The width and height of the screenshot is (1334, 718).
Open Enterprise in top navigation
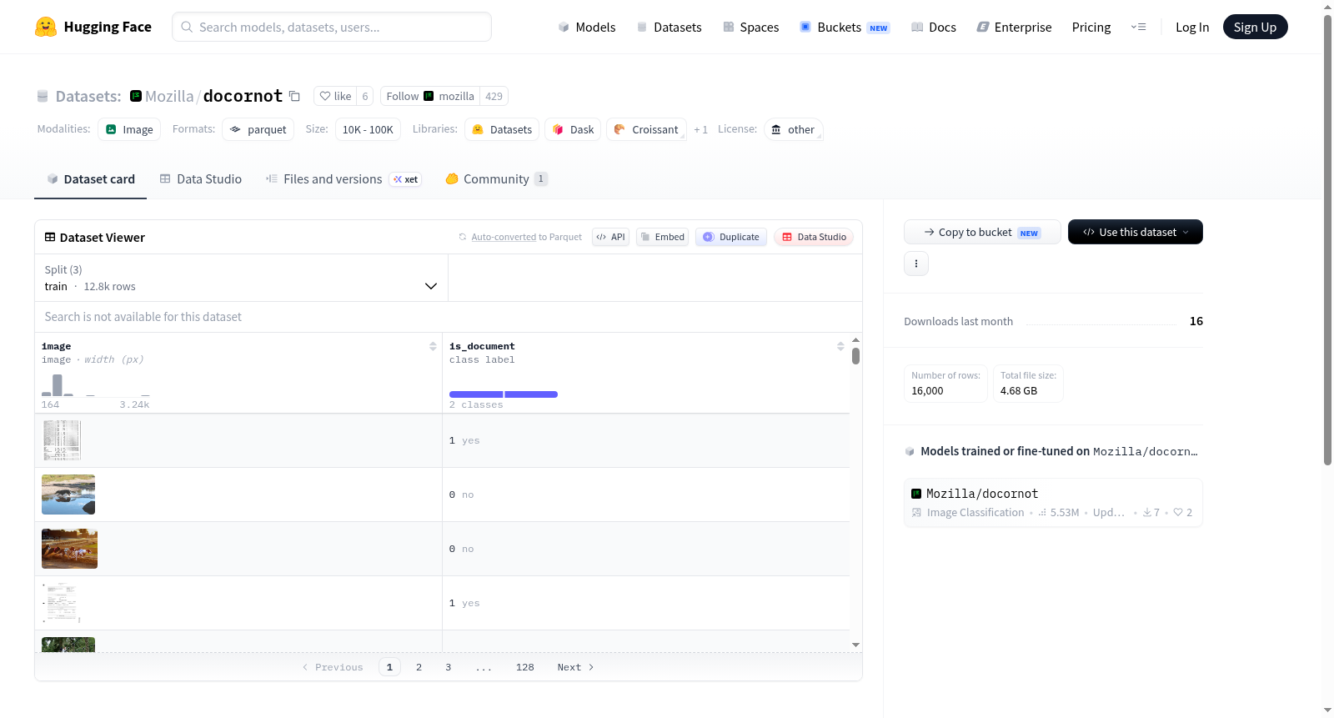1015,27
